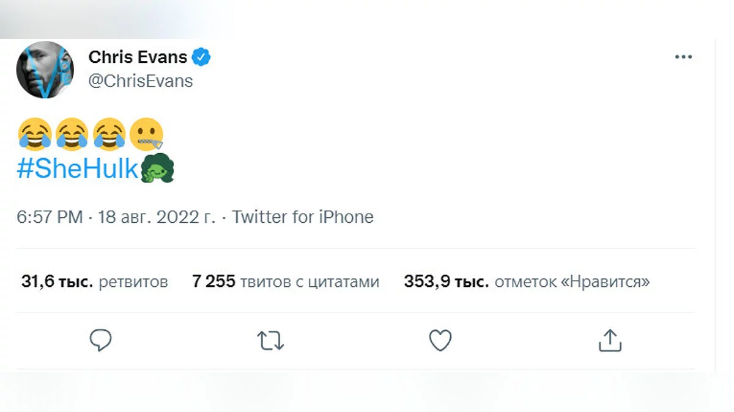Click the date 18 авг. 2022 г.
Viewport: 734px width, 412px height.
(x=157, y=217)
